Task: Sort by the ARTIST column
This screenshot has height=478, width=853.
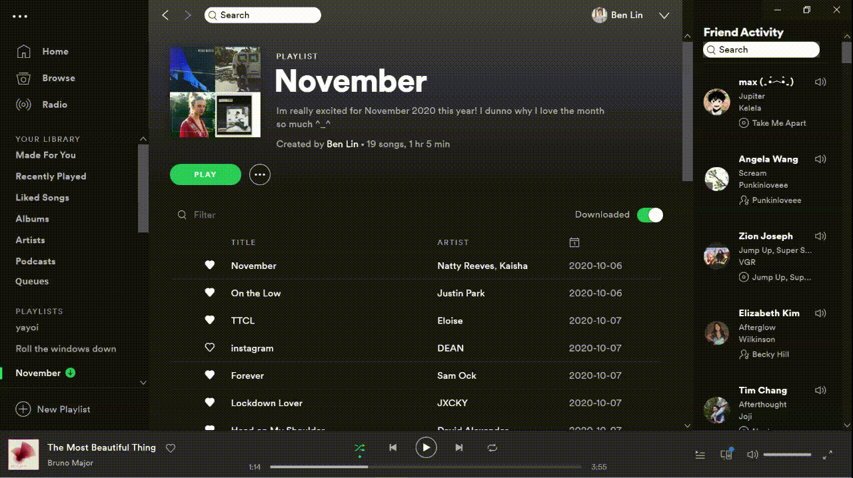Action: click(x=453, y=242)
